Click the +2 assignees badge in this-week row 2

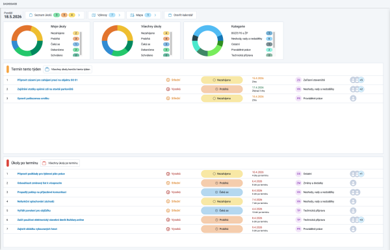click(361, 89)
